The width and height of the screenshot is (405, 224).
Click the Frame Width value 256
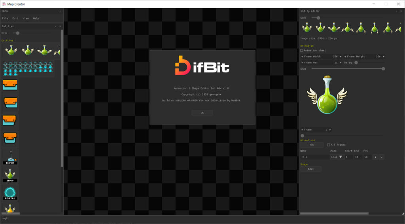pos(335,57)
